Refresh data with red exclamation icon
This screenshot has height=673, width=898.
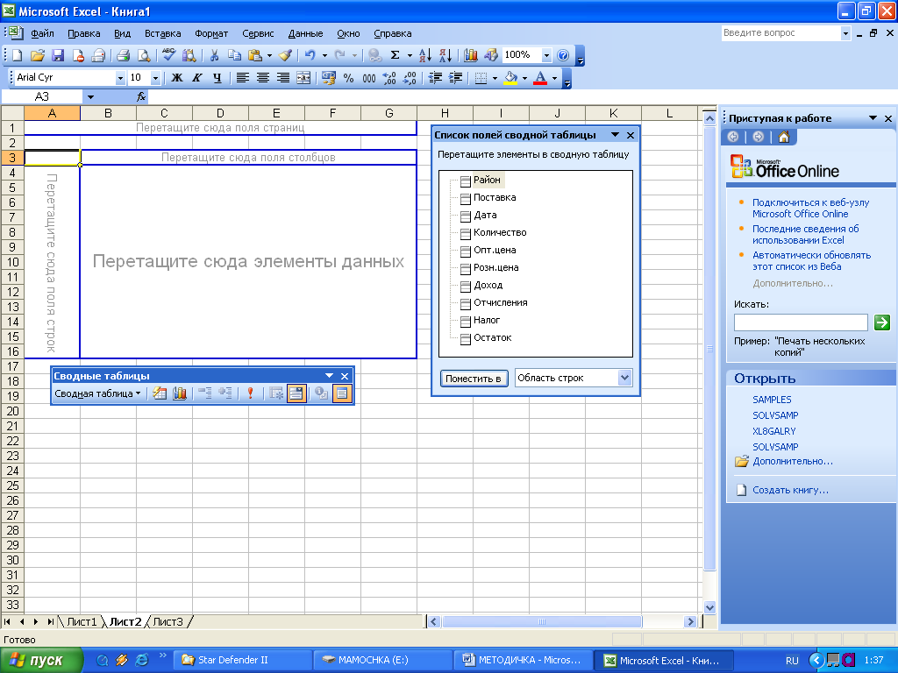250,393
